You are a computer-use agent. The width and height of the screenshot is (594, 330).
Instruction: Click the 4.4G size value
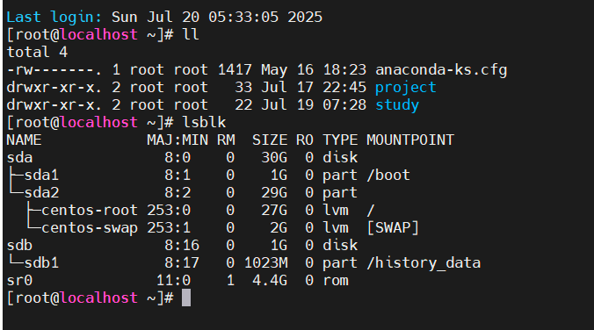pos(270,281)
